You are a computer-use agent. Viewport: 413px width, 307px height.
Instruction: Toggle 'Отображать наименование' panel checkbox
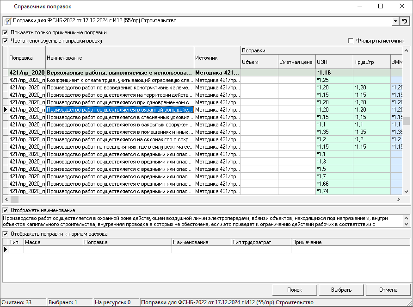[x=6, y=210]
